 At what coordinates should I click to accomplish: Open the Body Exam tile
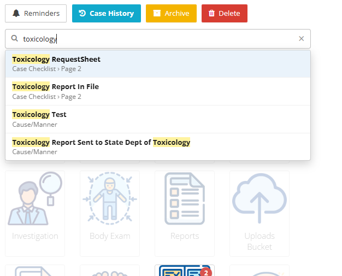pos(110,214)
